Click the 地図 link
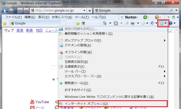 [x=39, y=30]
